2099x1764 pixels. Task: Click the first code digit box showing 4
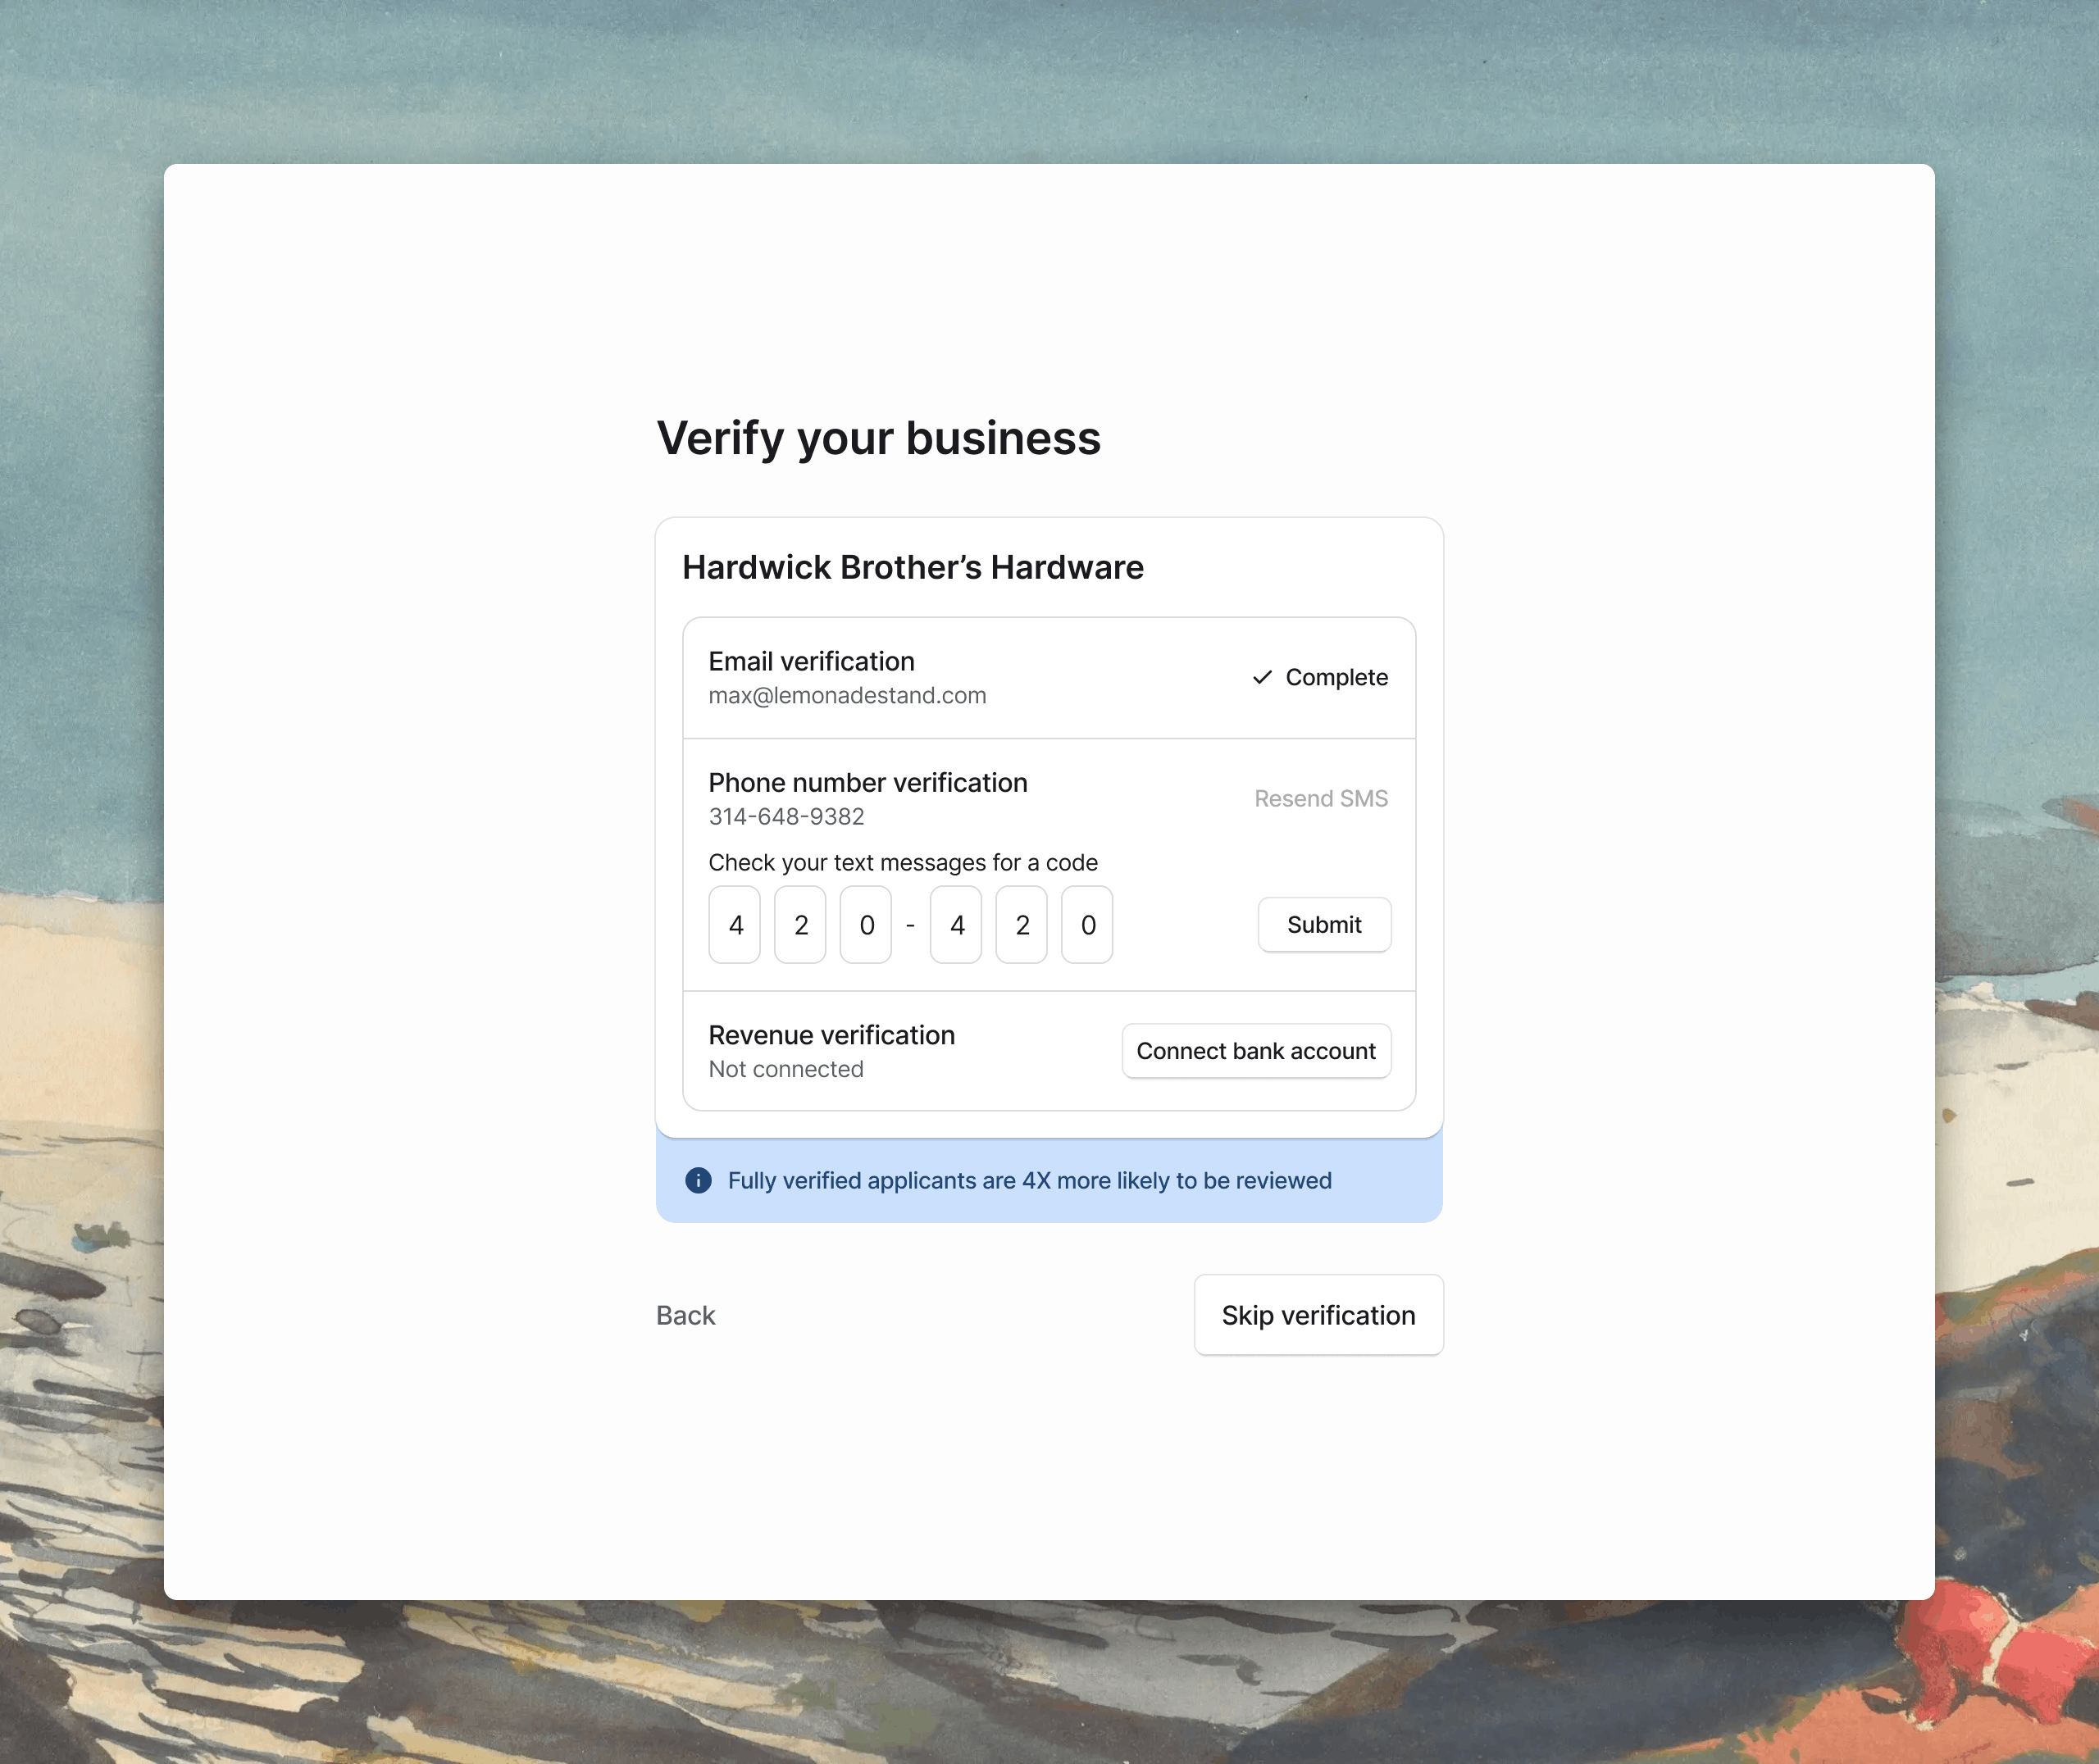pos(734,925)
